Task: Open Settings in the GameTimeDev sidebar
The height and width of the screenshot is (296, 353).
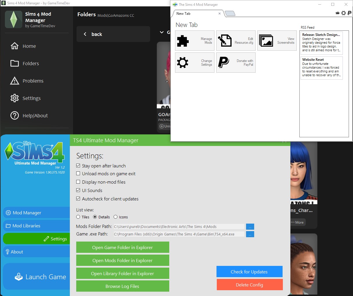Action: (26, 98)
